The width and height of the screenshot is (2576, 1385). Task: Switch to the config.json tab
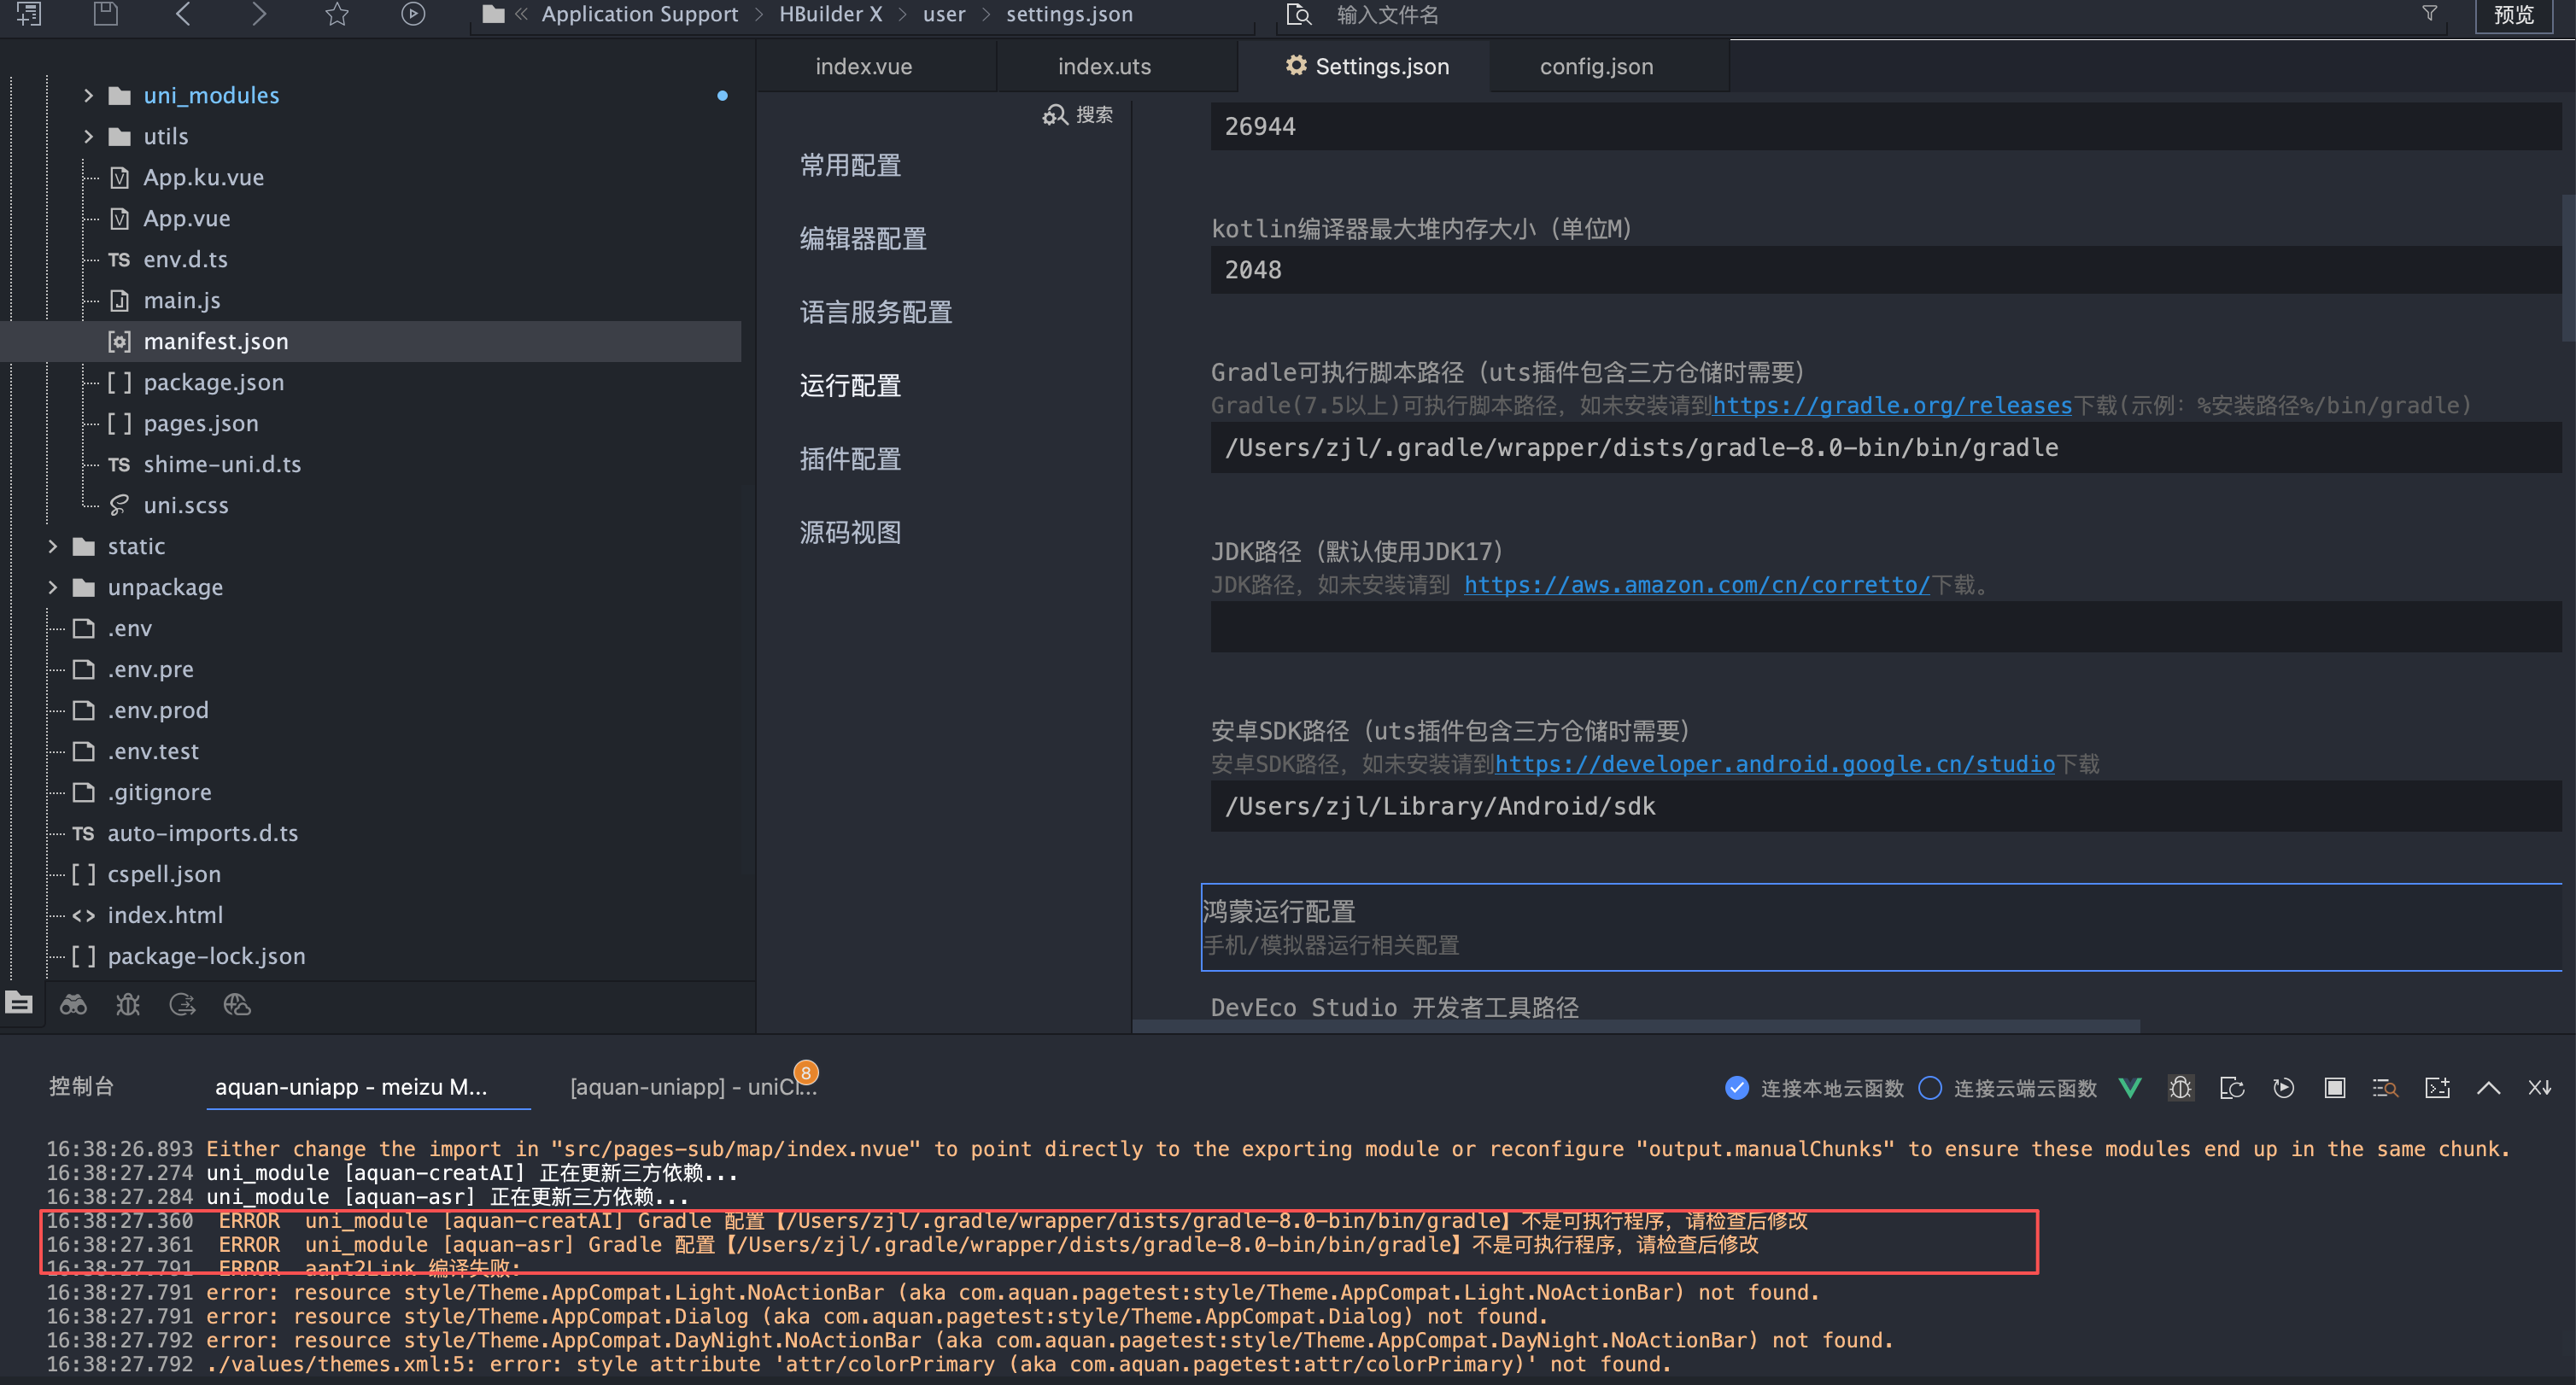1596,66
